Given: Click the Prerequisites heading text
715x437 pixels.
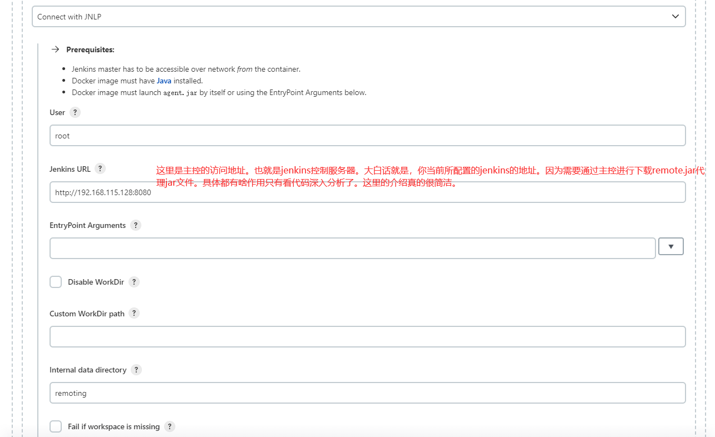Looking at the screenshot, I should [x=90, y=49].
